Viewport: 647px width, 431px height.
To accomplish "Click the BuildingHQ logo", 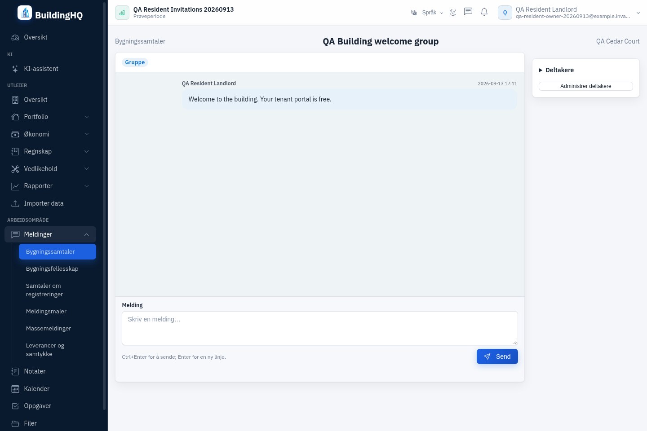I will [x=50, y=13].
